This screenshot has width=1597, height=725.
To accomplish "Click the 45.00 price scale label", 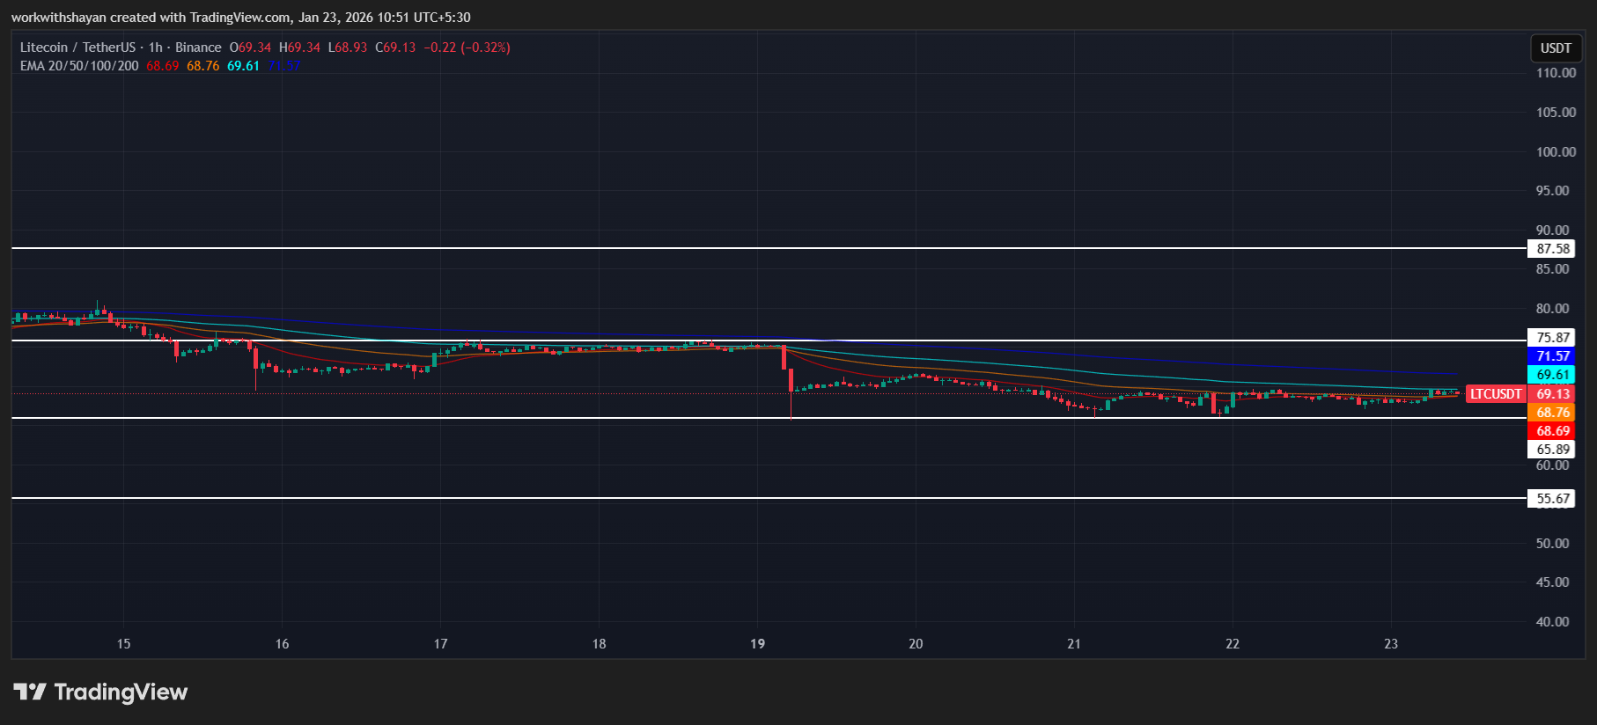I will (x=1553, y=582).
